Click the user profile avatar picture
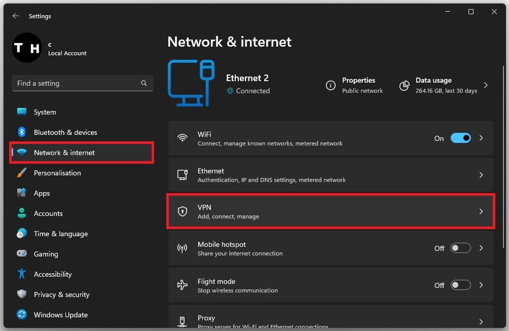Viewport: 509px width, 331px height. click(x=26, y=48)
